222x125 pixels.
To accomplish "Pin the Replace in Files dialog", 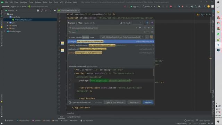I will (152, 23).
